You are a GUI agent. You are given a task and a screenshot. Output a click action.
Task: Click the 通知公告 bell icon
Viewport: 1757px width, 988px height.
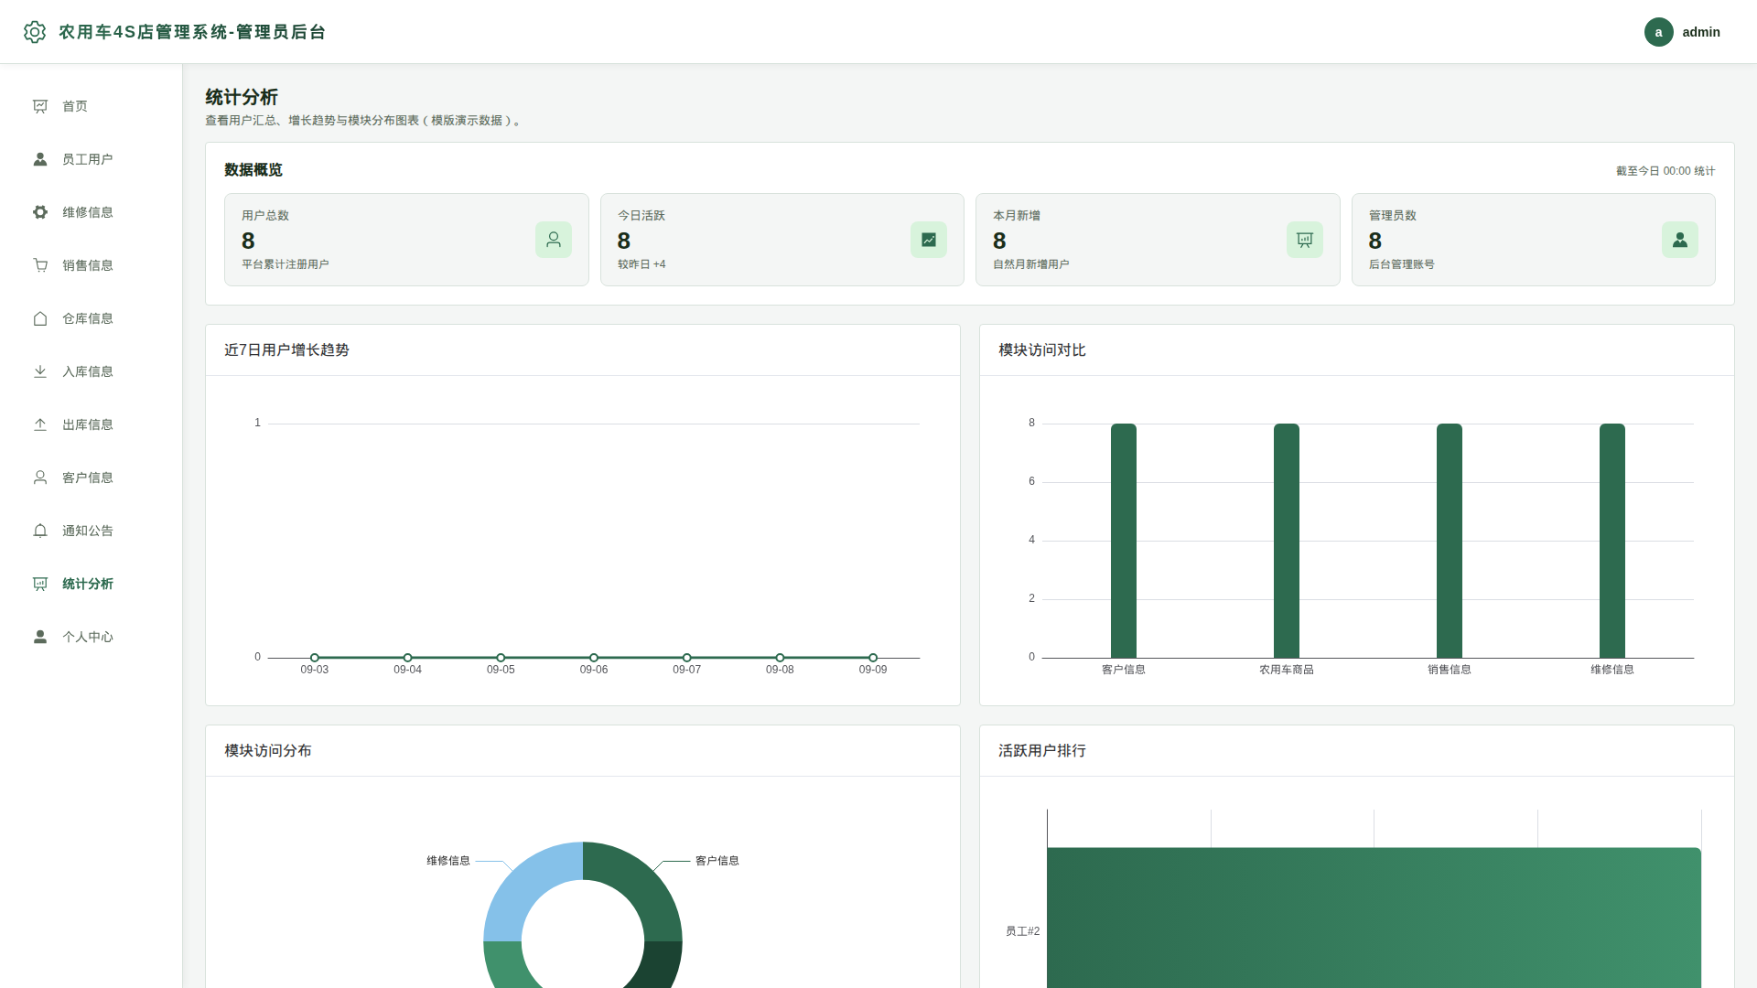click(x=40, y=531)
